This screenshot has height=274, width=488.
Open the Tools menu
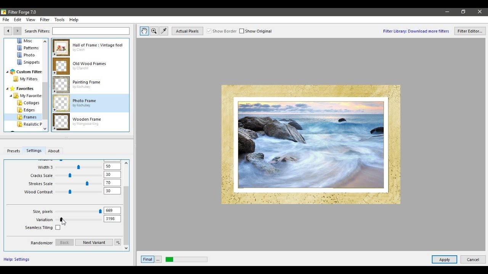coord(59,20)
